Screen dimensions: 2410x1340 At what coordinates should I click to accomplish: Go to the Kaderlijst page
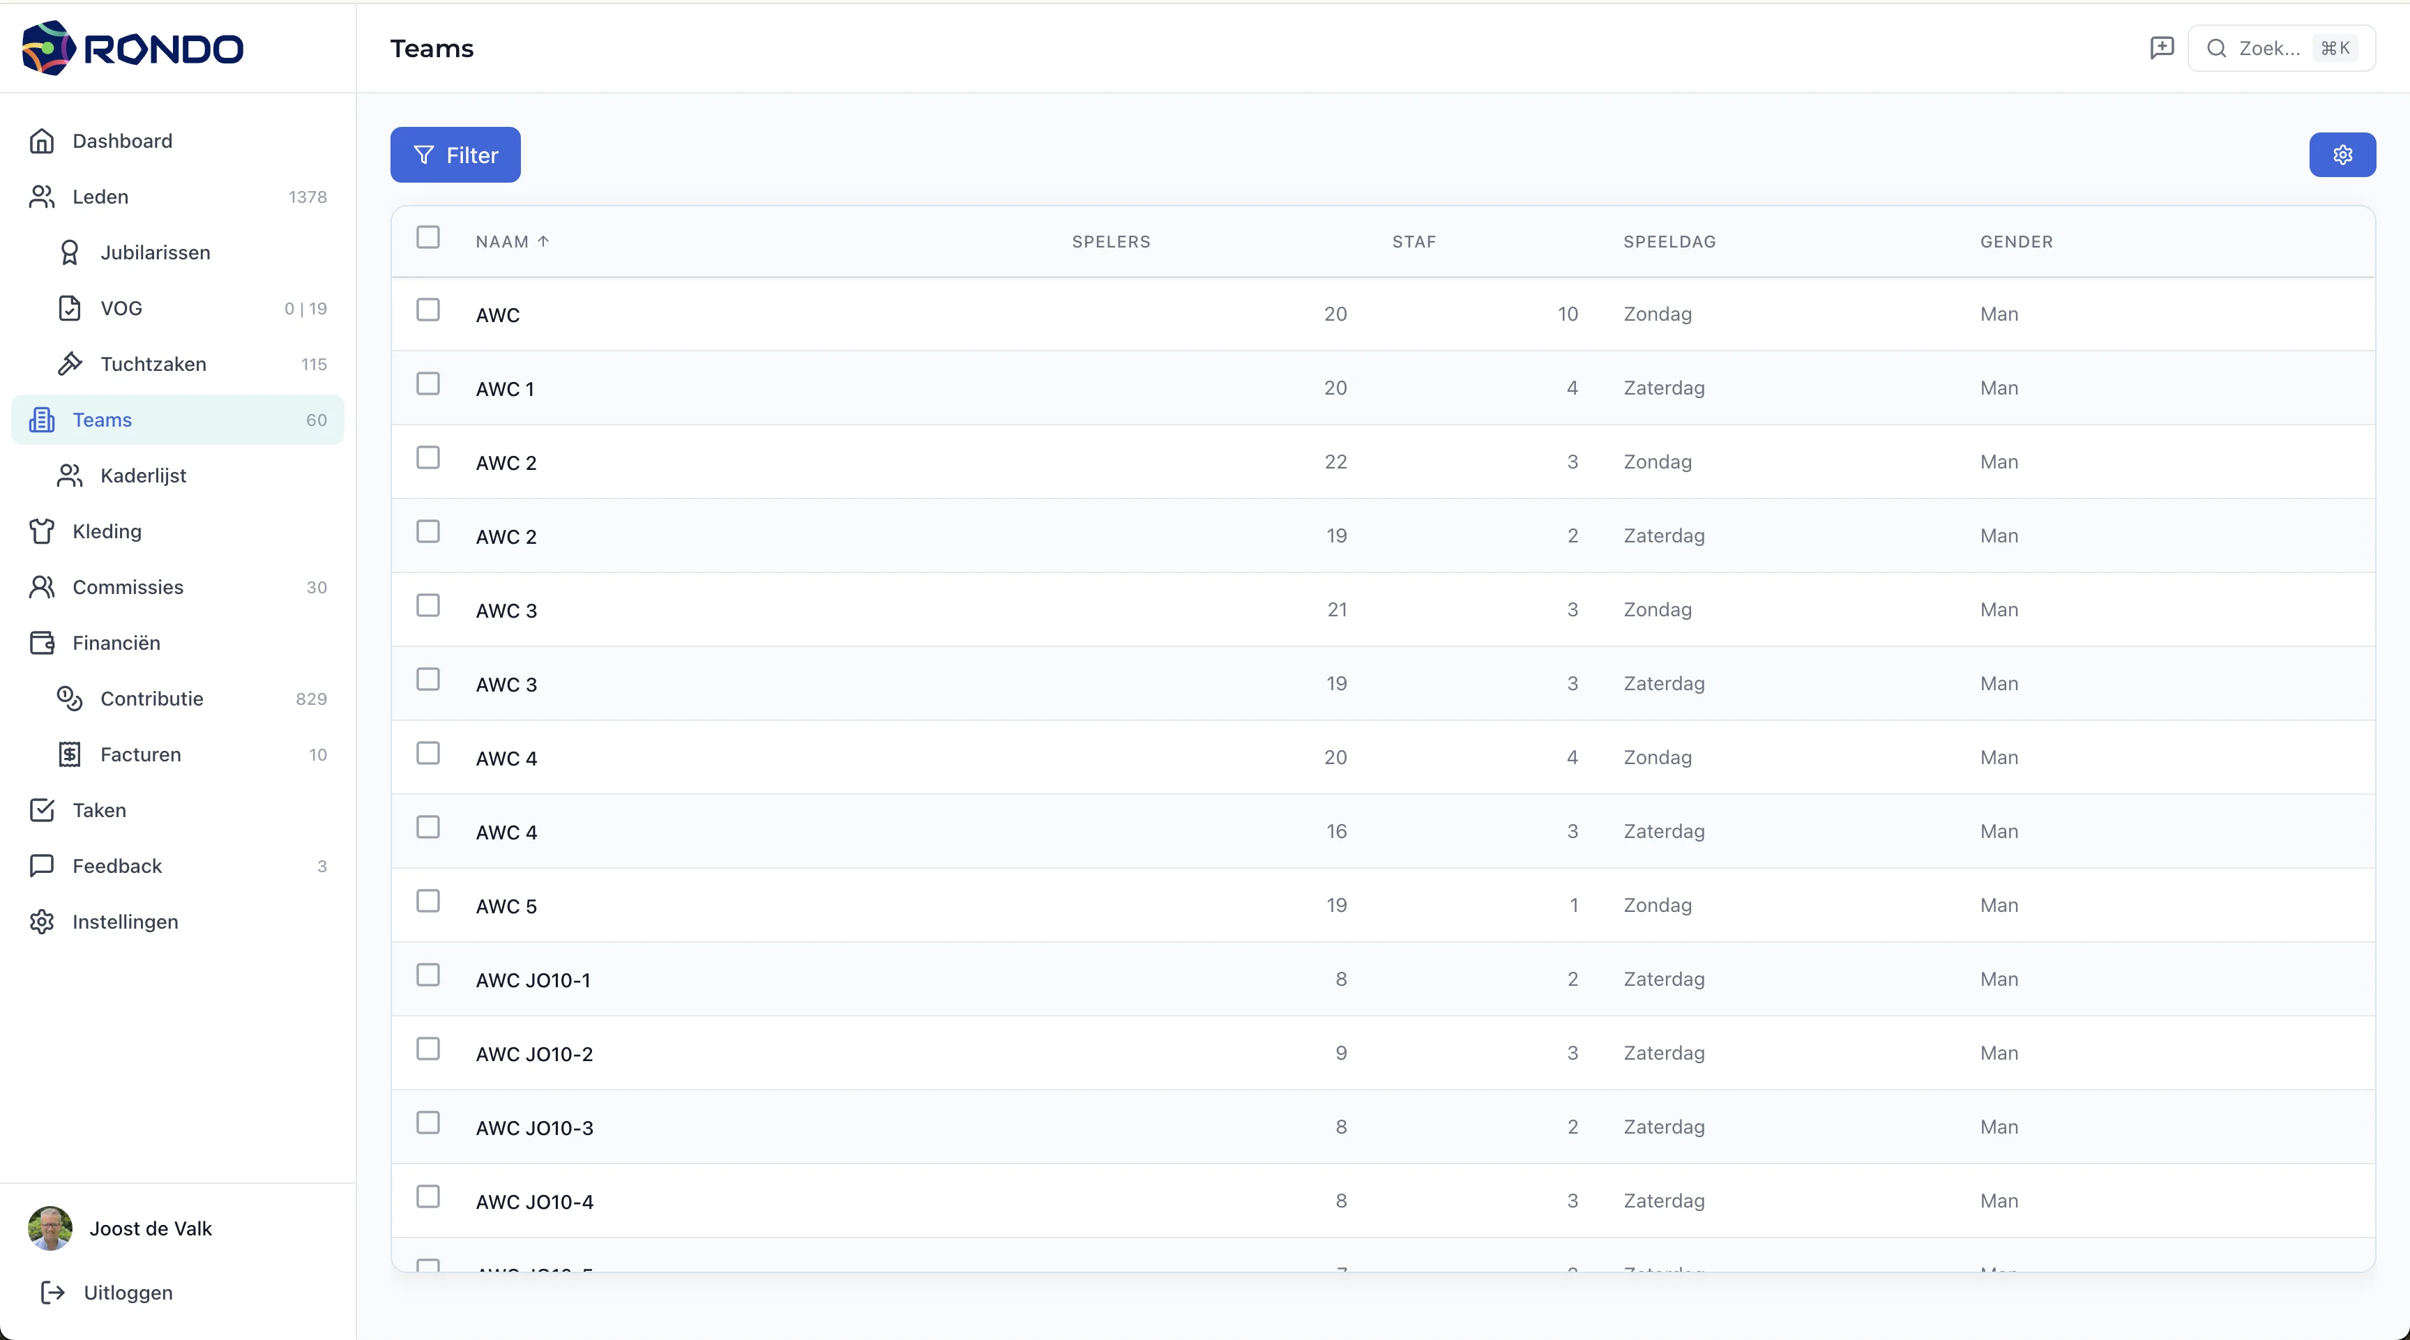coord(143,475)
